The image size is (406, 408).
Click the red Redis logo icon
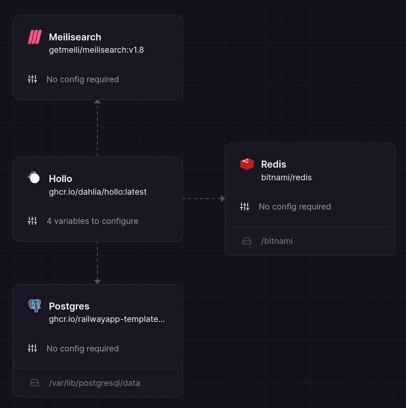(x=247, y=164)
